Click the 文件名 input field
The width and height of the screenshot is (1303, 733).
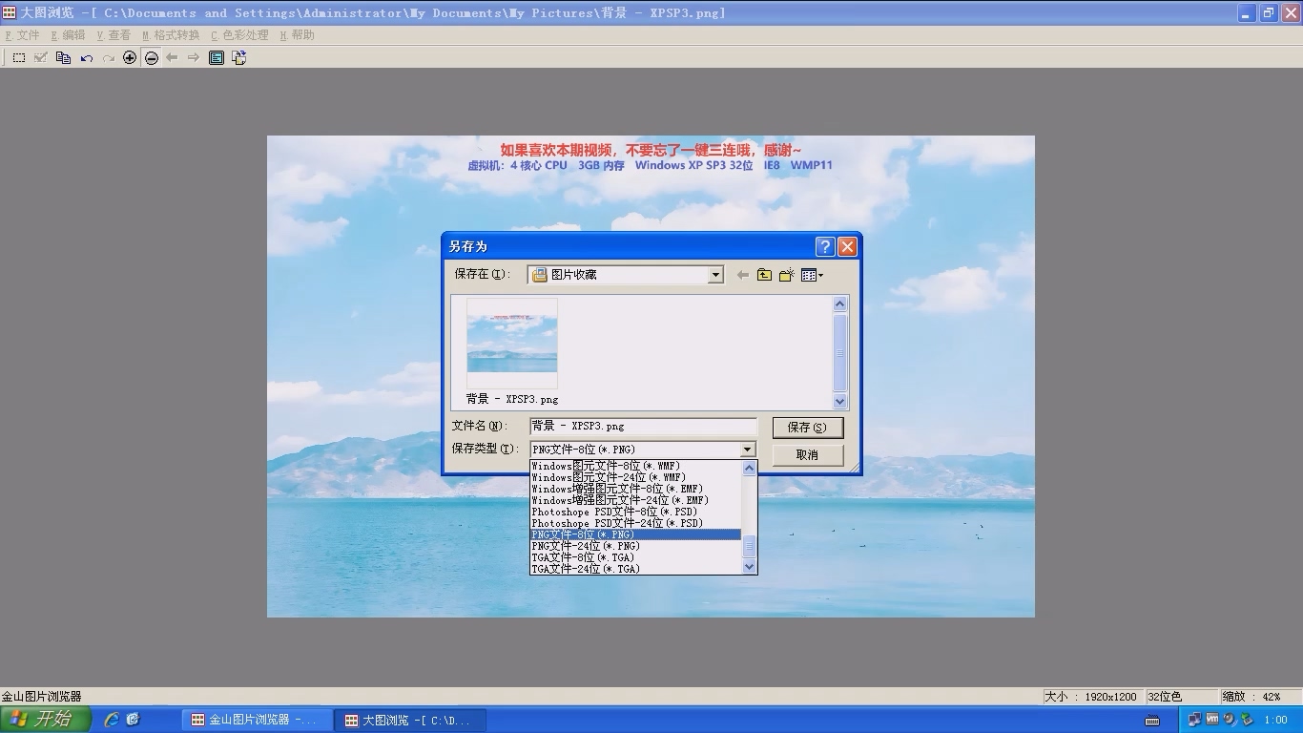pos(643,427)
